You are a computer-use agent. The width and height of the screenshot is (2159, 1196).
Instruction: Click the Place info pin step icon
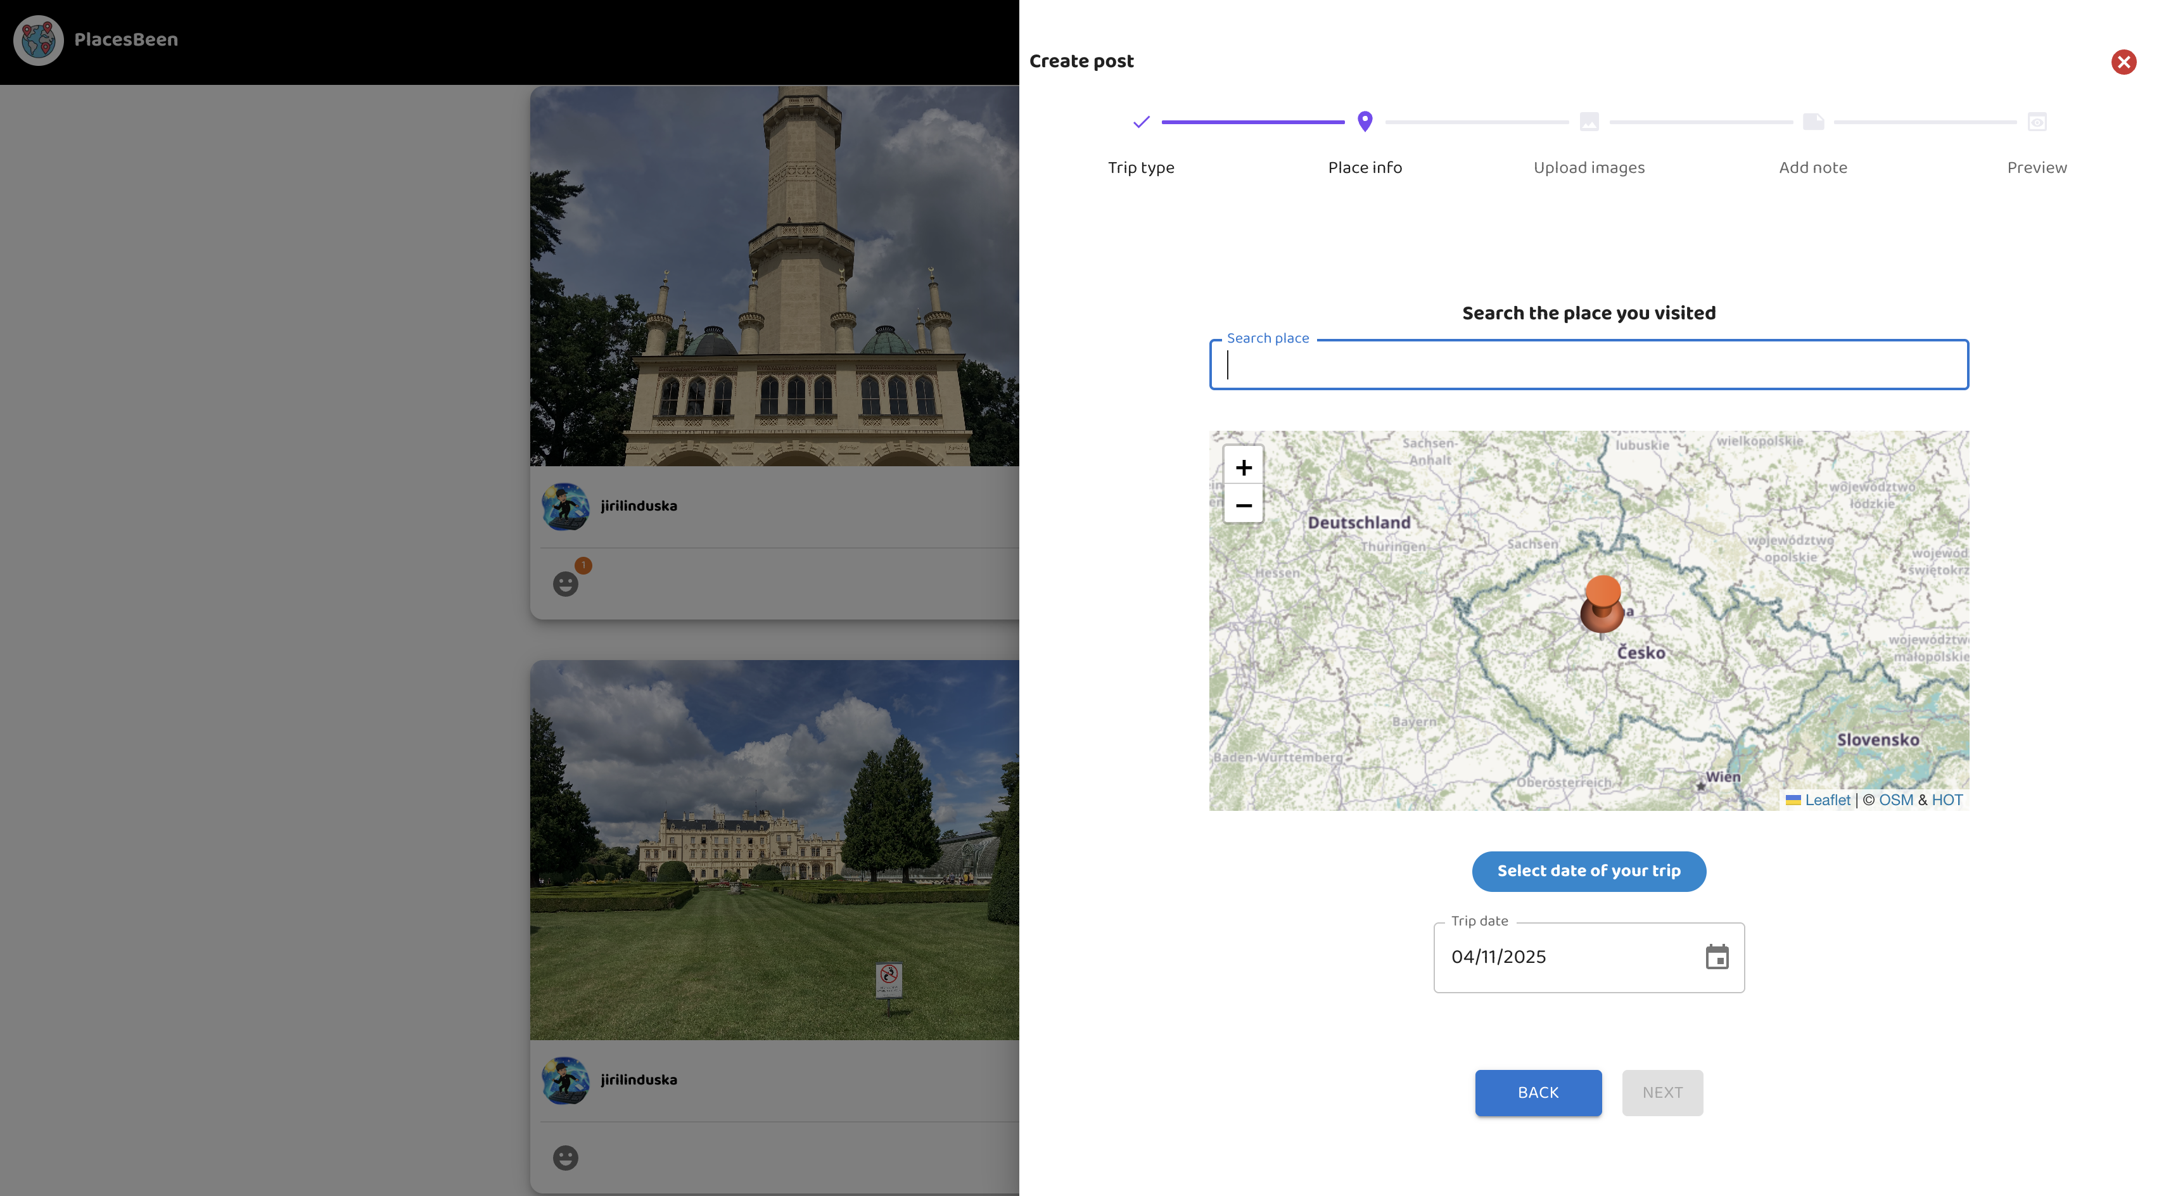point(1365,122)
